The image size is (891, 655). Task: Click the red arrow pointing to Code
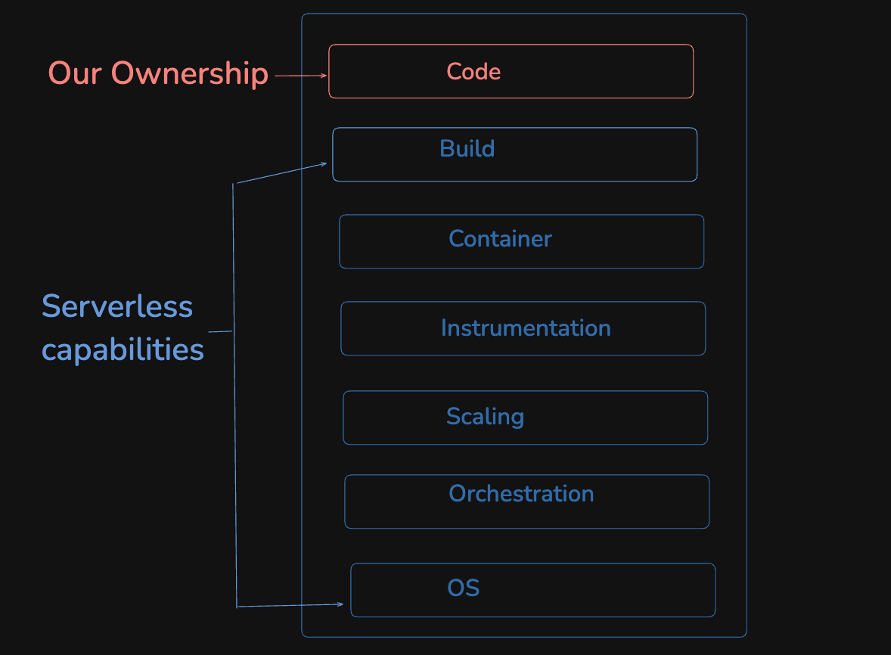point(300,76)
